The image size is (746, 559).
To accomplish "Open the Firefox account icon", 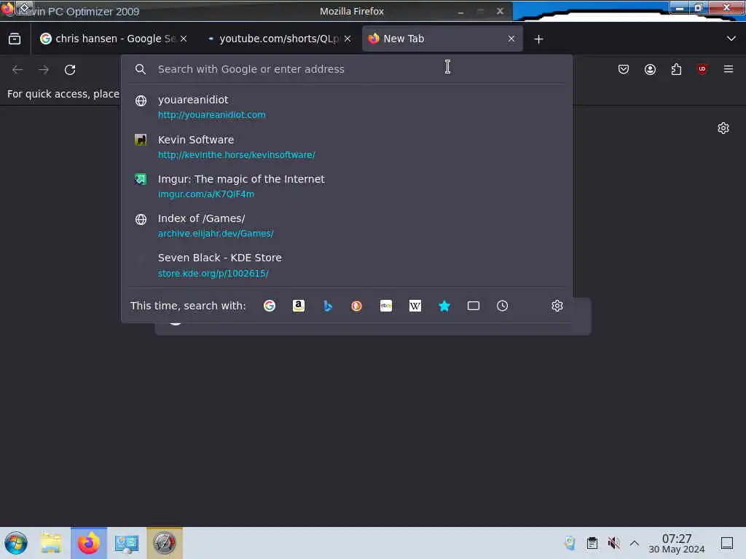I will point(650,69).
